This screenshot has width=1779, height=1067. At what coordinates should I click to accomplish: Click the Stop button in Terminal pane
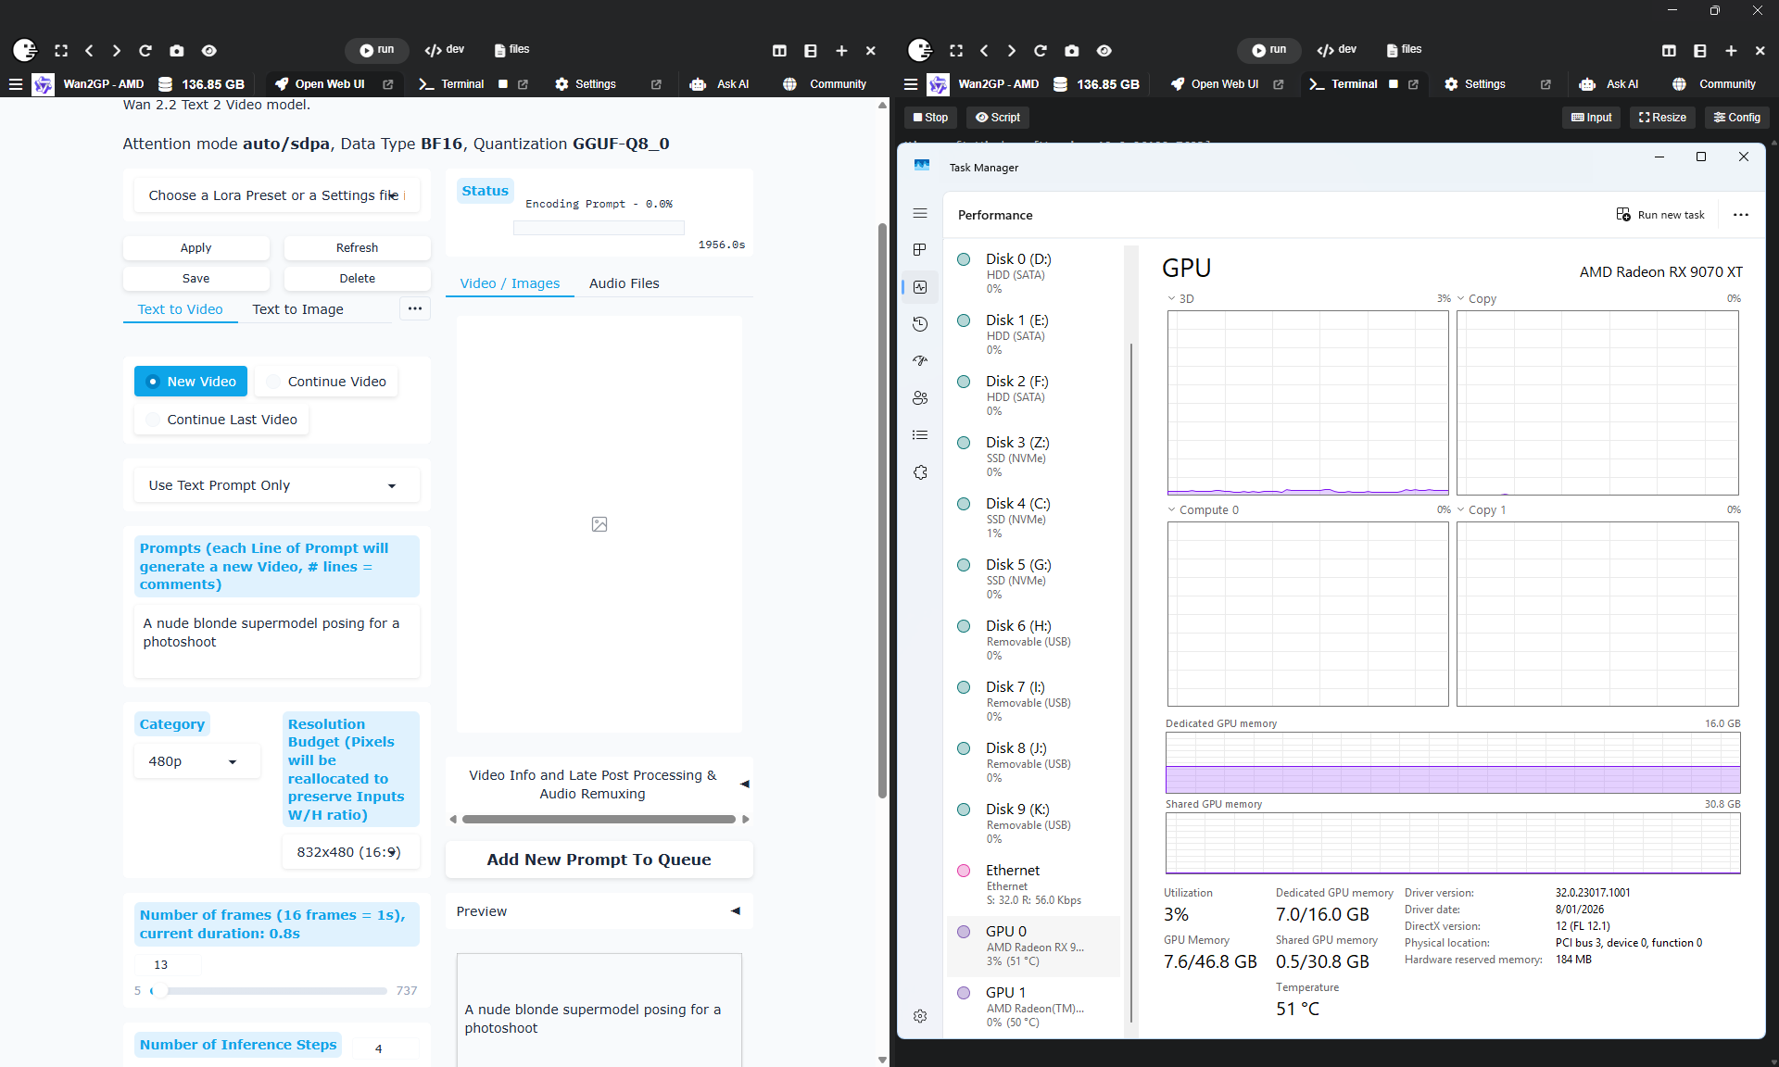click(x=930, y=118)
